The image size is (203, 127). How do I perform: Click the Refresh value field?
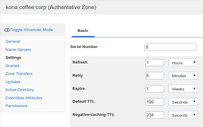coord(154,63)
